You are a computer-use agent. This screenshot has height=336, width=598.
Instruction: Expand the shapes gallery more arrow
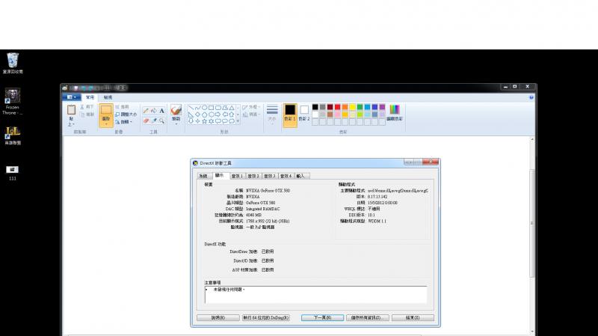(x=238, y=121)
